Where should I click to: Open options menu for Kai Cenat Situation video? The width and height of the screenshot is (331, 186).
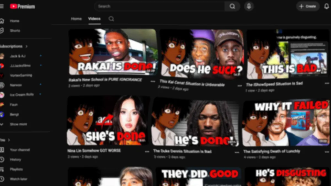239,86
